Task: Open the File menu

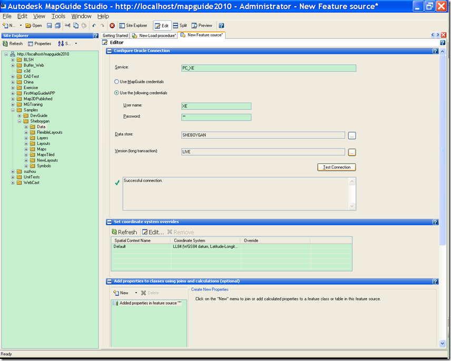Action: pyautogui.click(x=7, y=16)
